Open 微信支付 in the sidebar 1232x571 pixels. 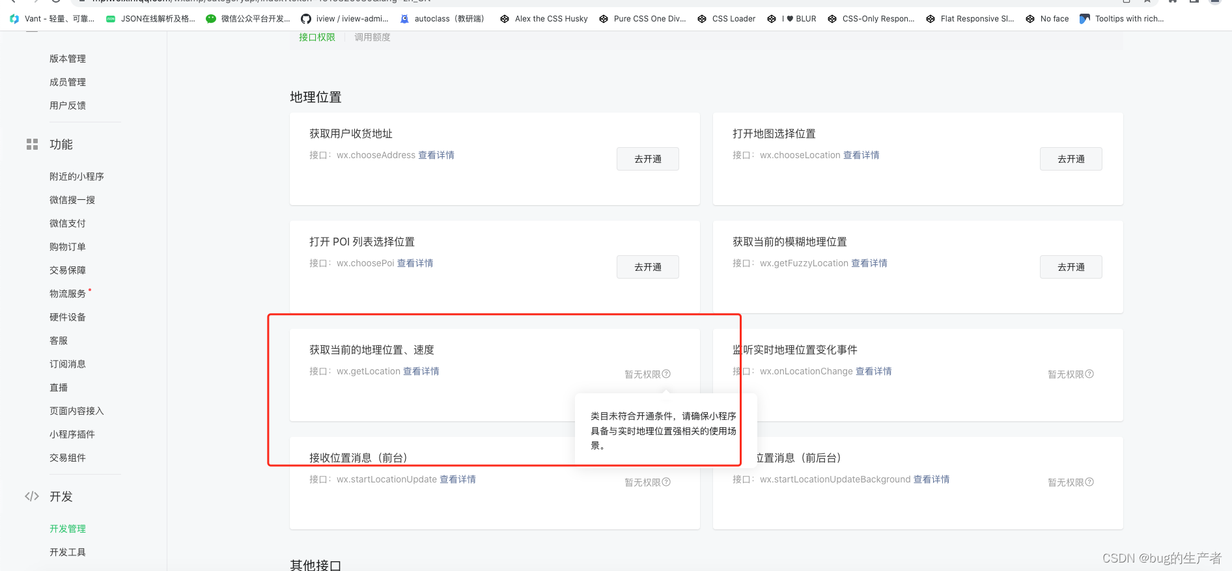click(68, 223)
